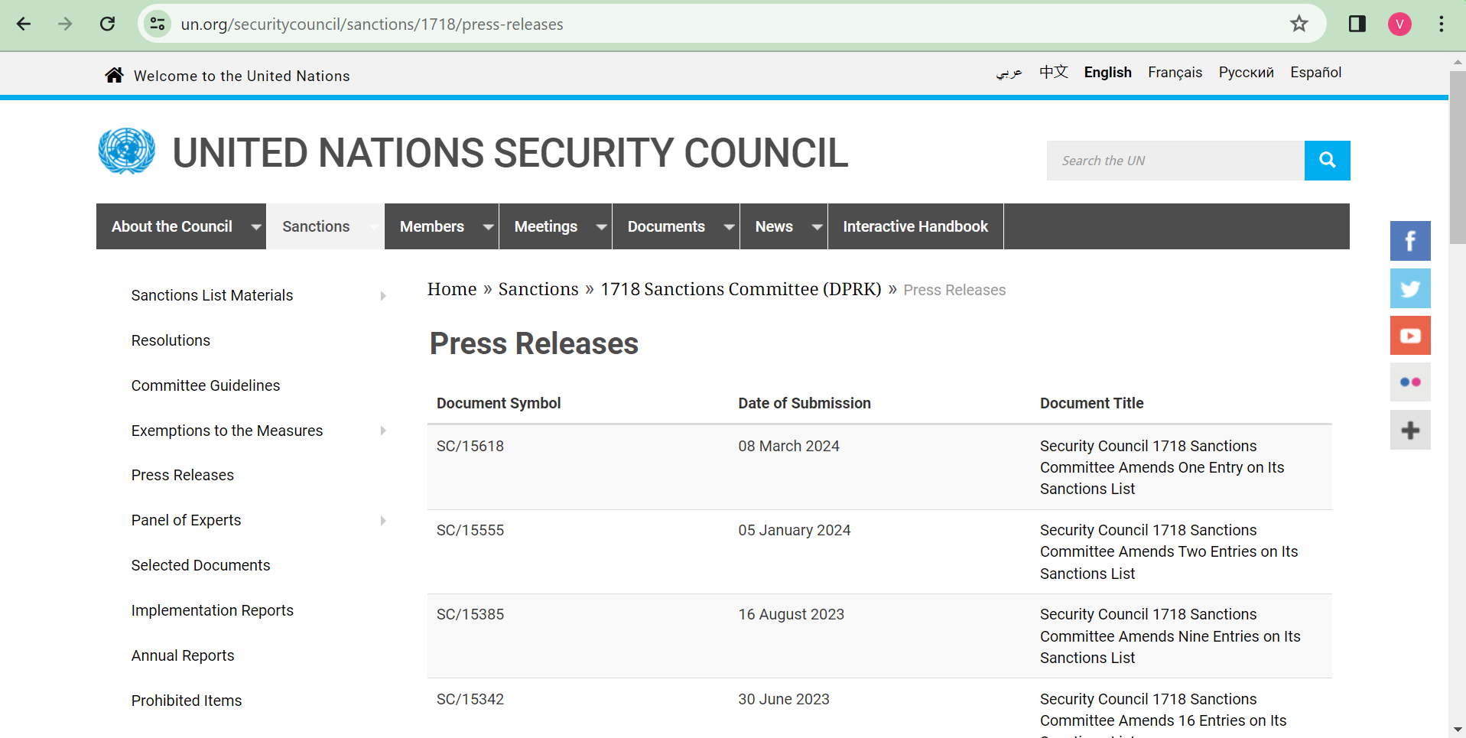Share on Facebook icon
1466x738 pixels.
tap(1410, 241)
